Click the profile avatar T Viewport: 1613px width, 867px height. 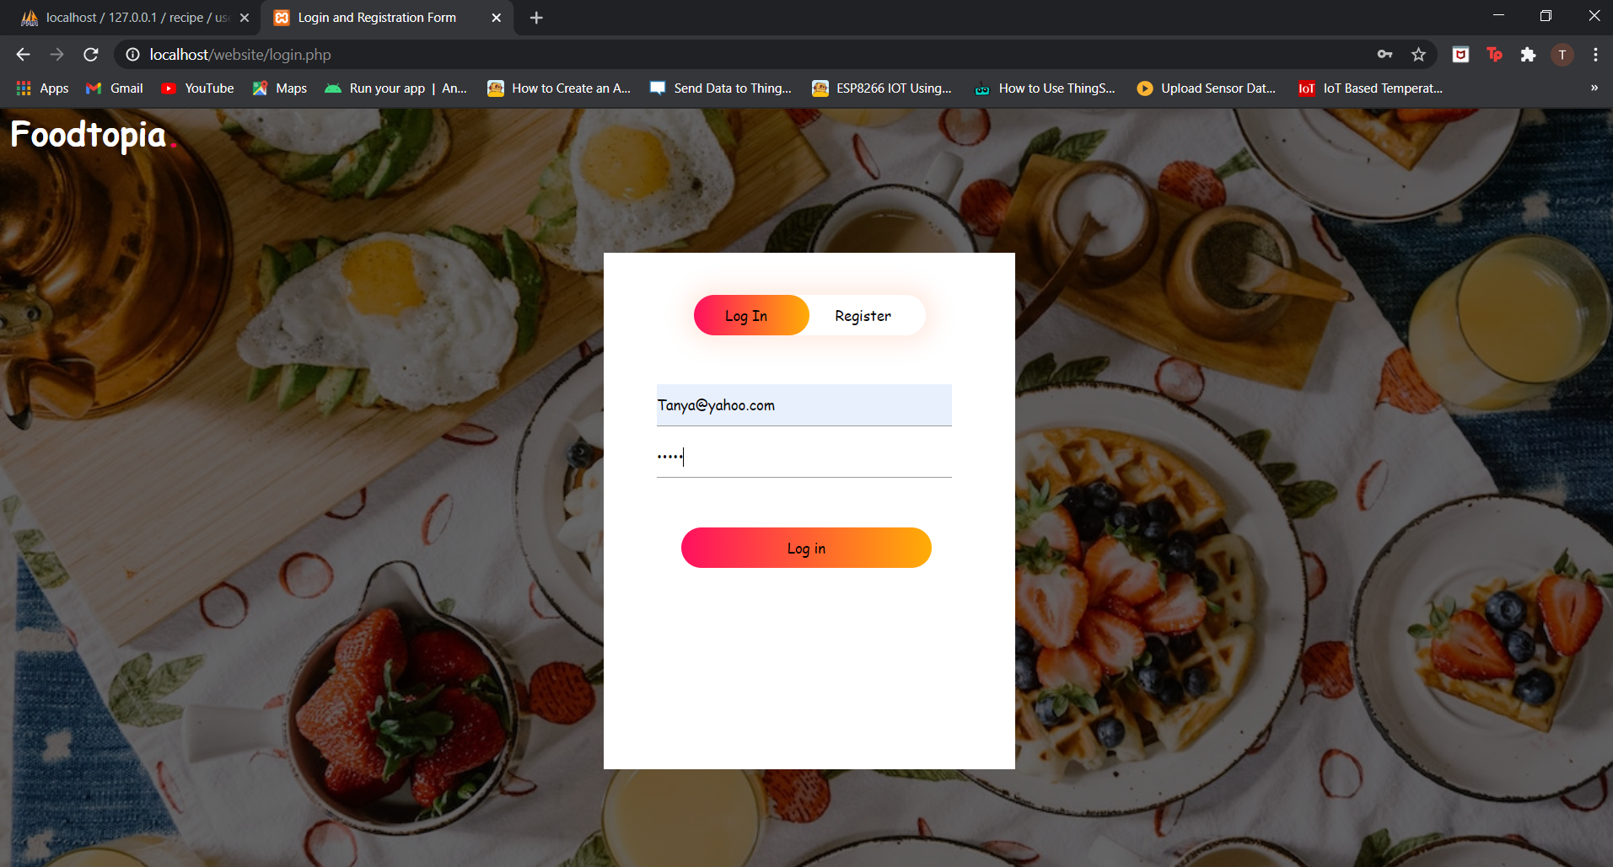point(1562,54)
